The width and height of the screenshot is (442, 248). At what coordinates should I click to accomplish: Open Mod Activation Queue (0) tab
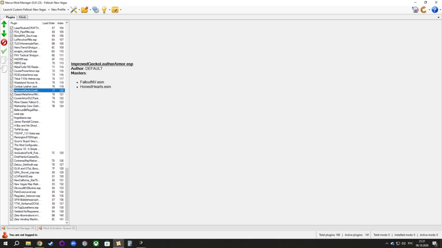(57, 228)
